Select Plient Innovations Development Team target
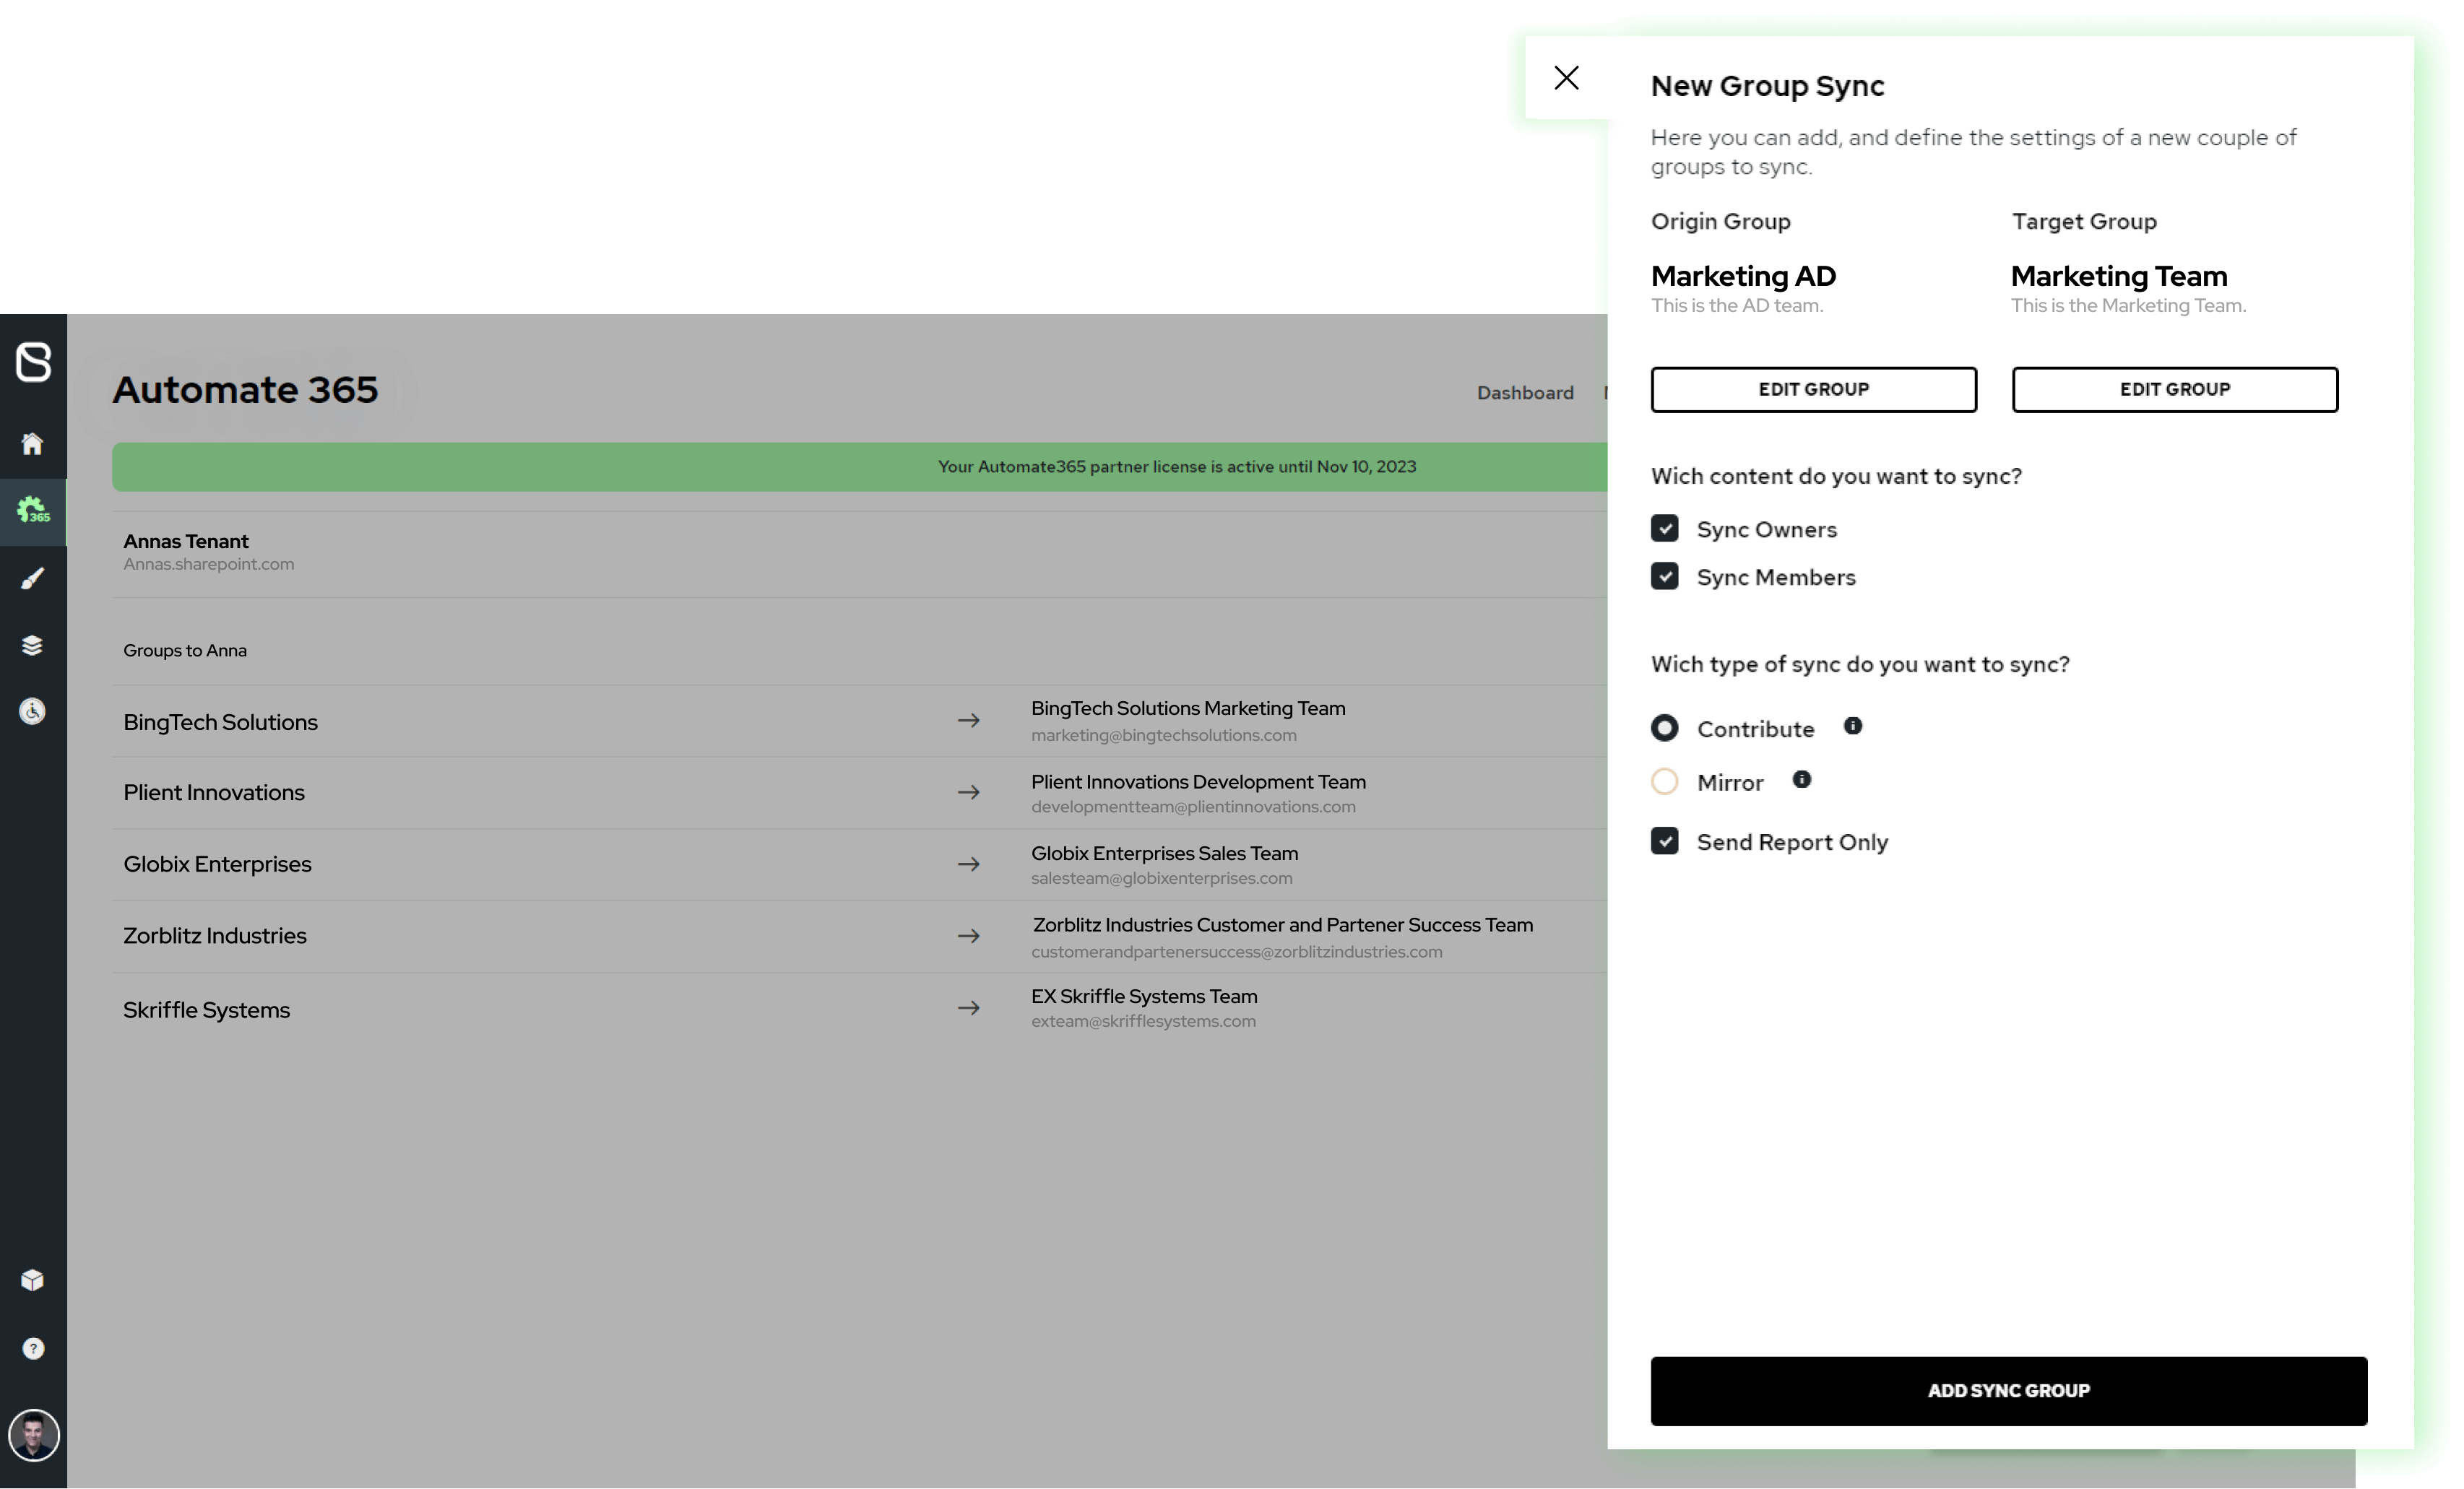This screenshot has height=1489, width=2464. [1198, 783]
